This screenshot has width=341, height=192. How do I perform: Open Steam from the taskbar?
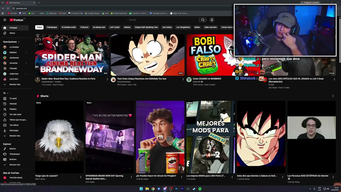click(194, 189)
